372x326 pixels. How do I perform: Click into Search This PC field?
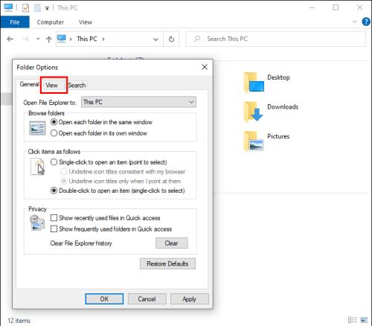(276, 39)
